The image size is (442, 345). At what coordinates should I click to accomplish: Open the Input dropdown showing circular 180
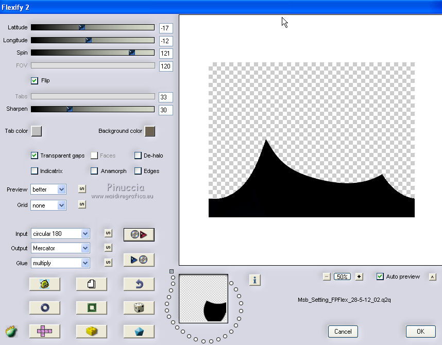[60, 234]
